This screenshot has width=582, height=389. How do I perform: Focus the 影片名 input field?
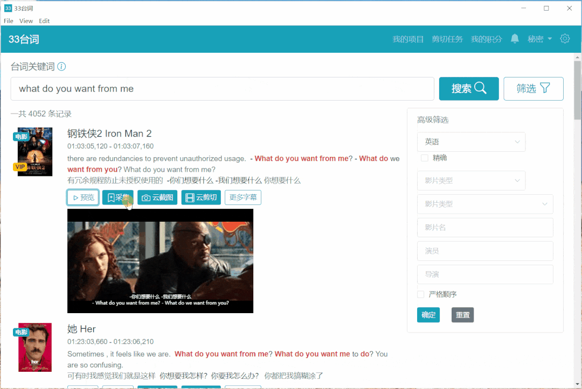(x=485, y=228)
